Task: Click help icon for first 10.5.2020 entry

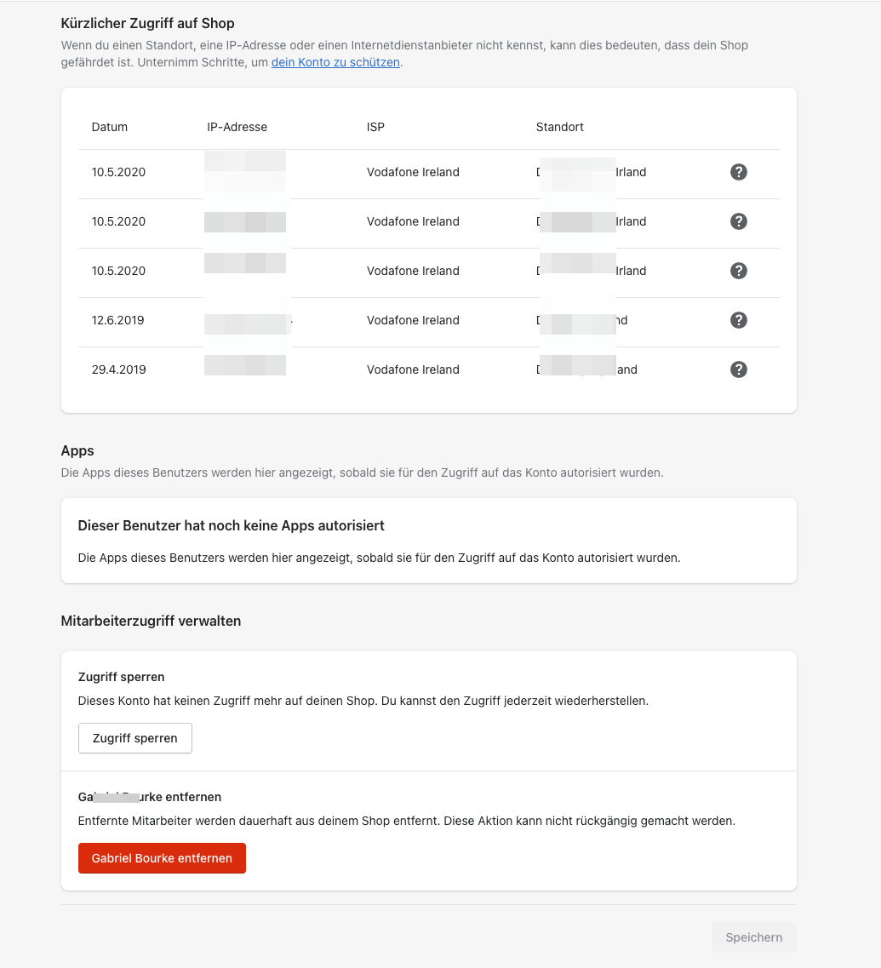Action: (739, 172)
